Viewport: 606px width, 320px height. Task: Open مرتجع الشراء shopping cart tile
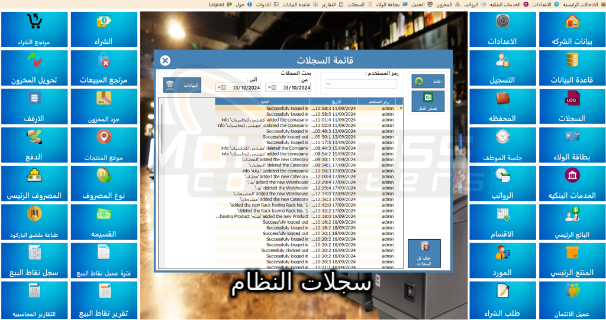point(34,30)
